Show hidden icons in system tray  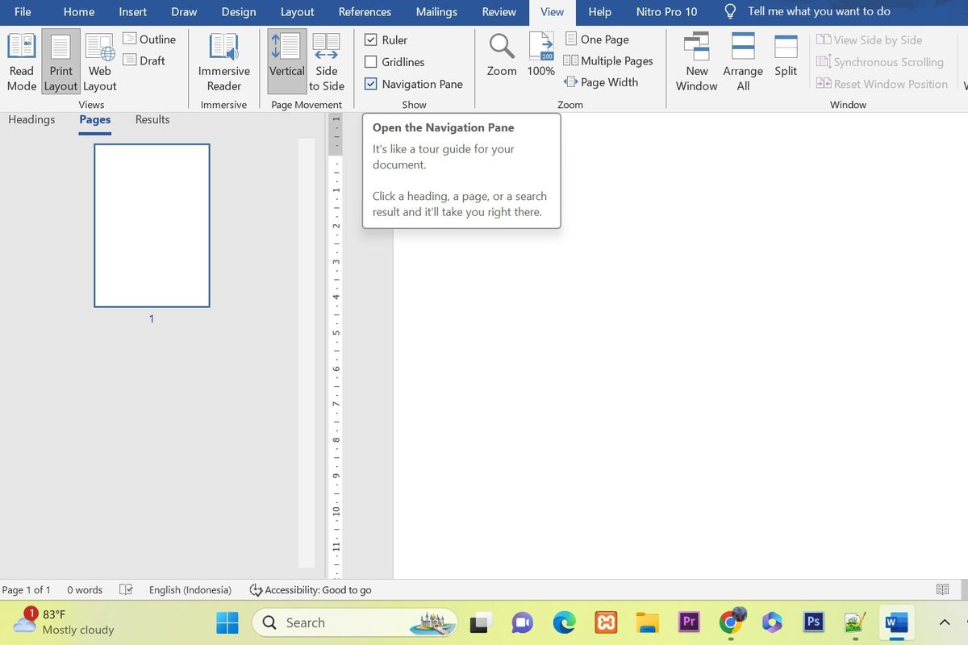(x=945, y=622)
